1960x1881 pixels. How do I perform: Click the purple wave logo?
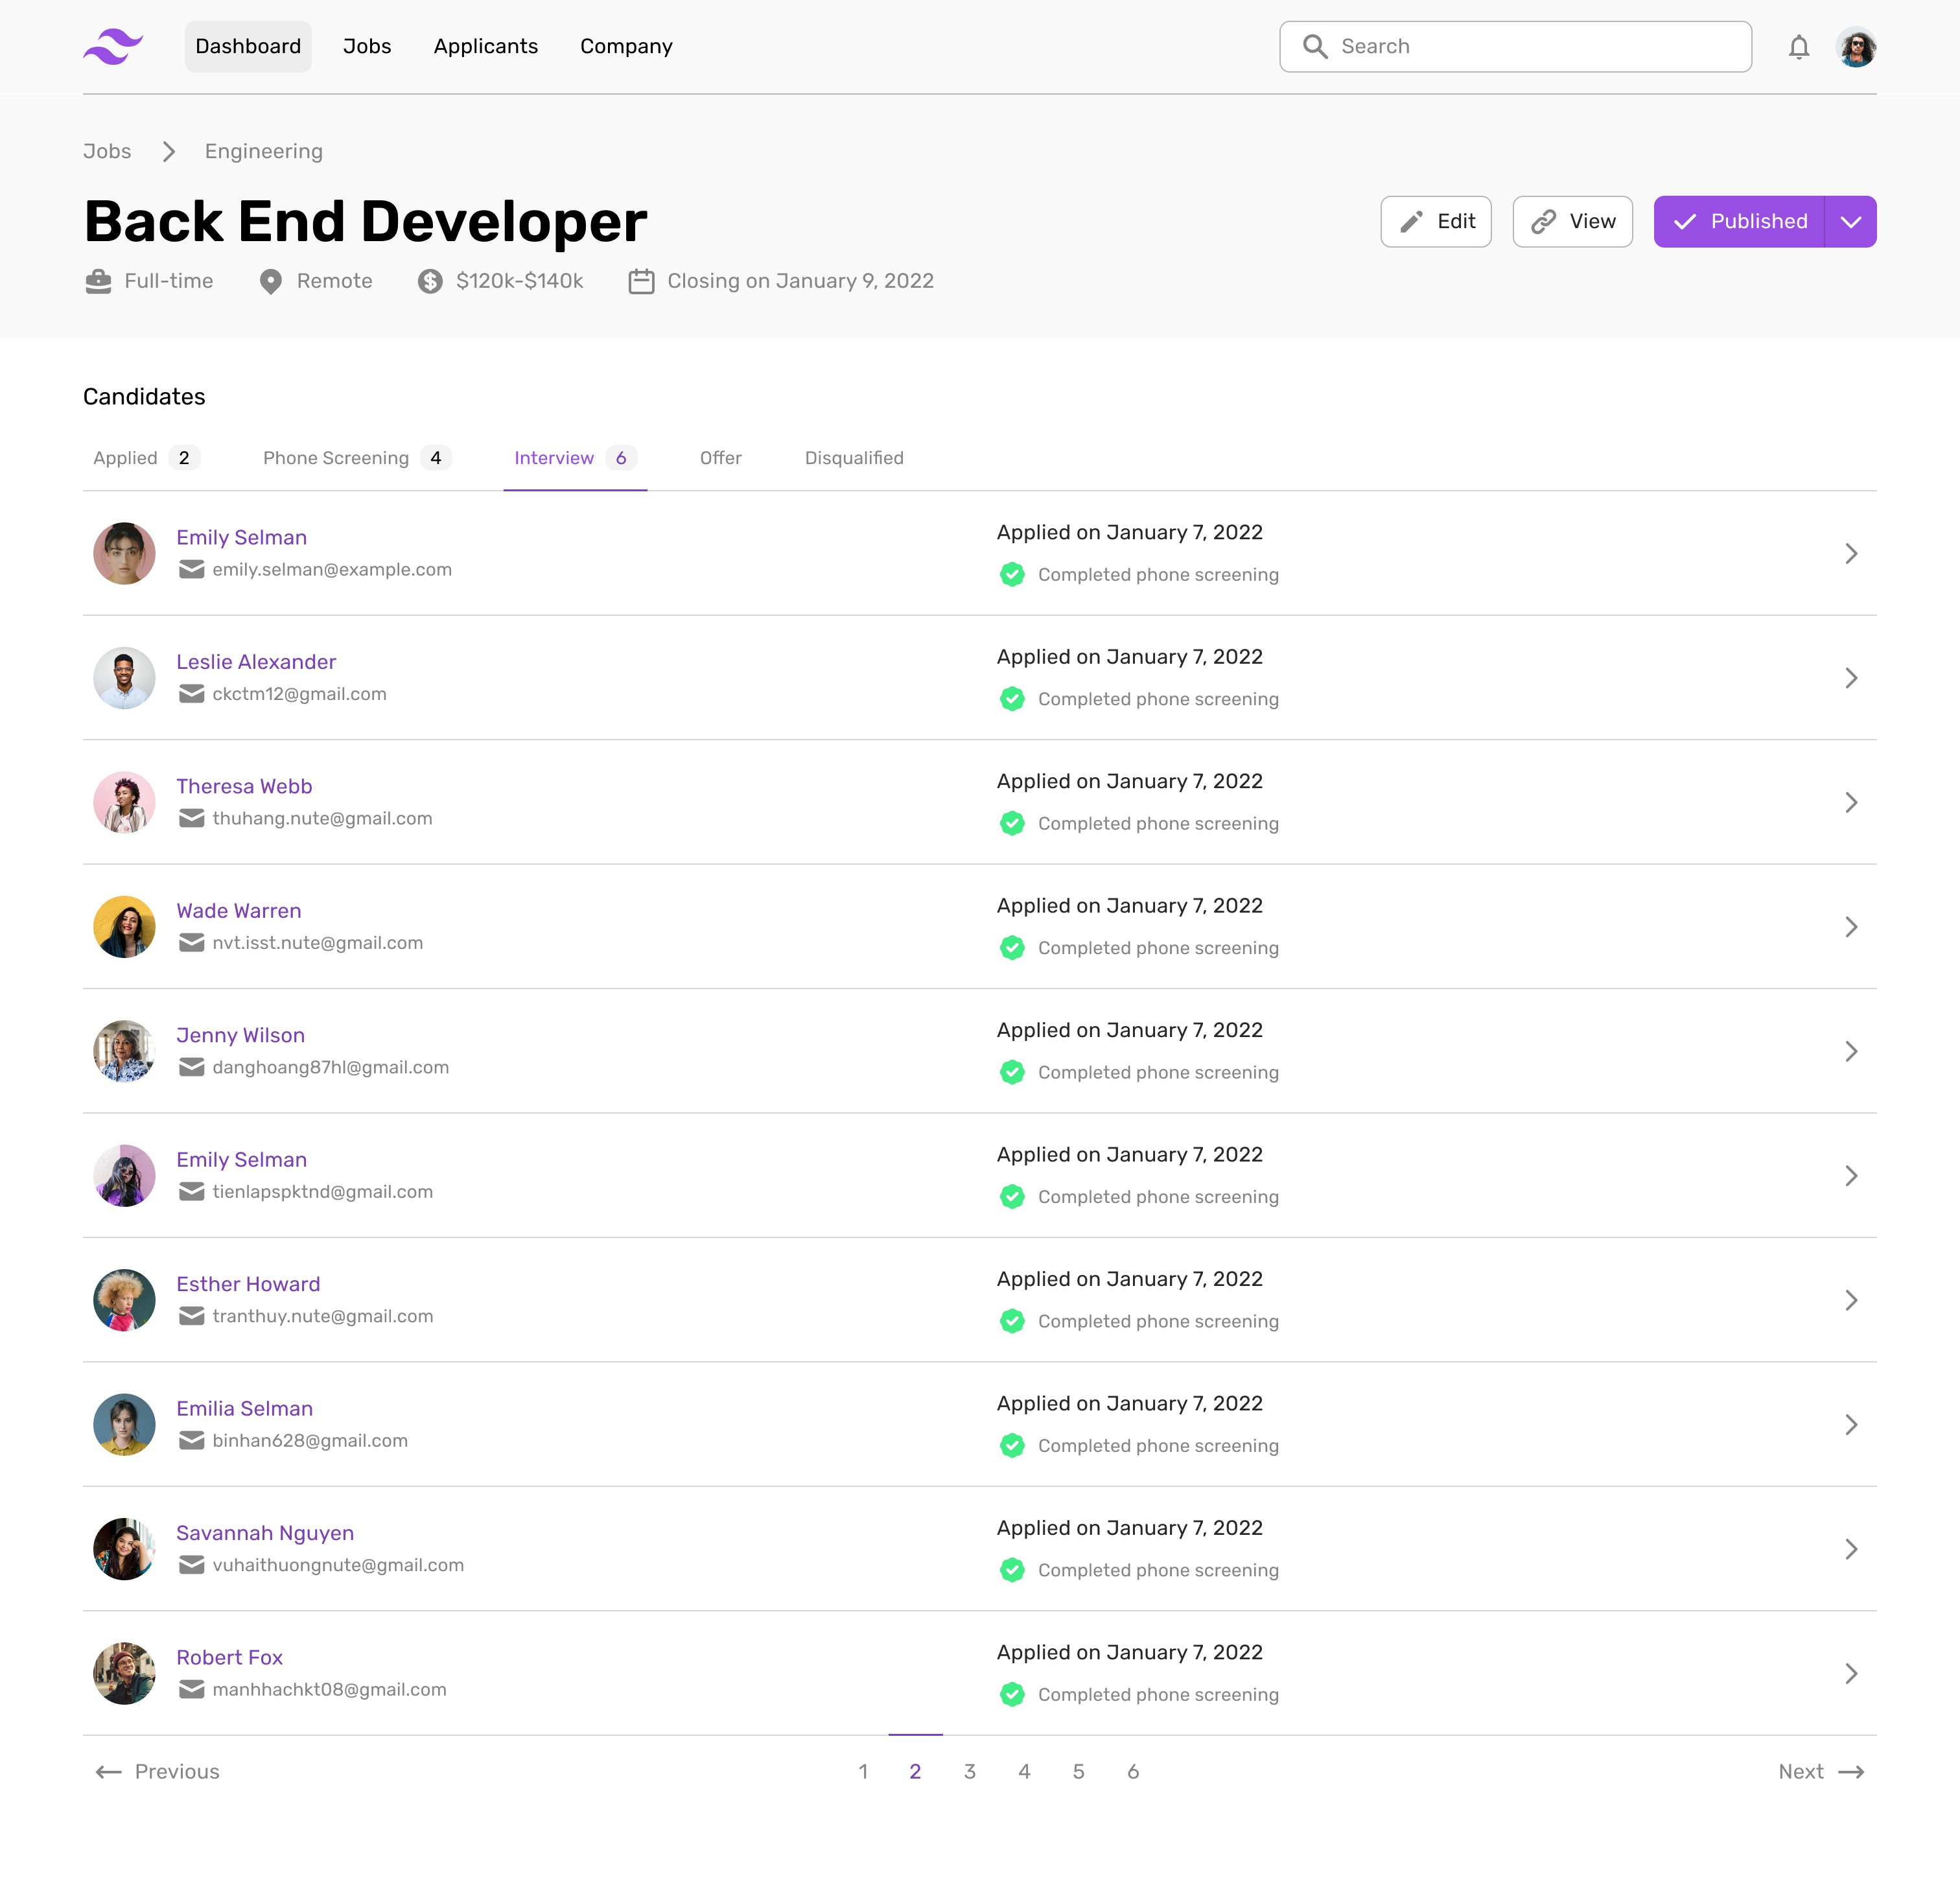[113, 47]
